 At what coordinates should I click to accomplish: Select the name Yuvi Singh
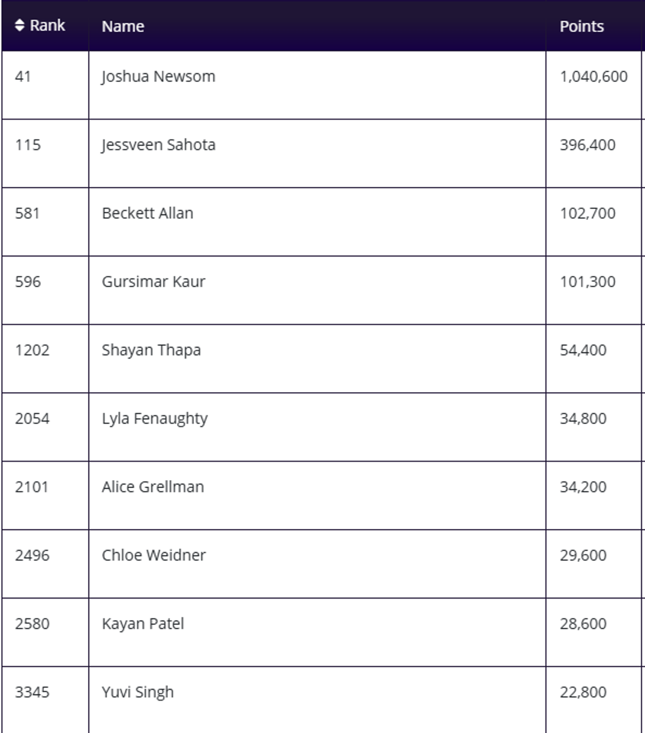pos(137,693)
